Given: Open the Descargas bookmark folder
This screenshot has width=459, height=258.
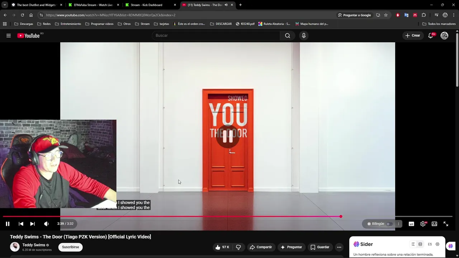Looking at the screenshot, I should click(x=24, y=24).
